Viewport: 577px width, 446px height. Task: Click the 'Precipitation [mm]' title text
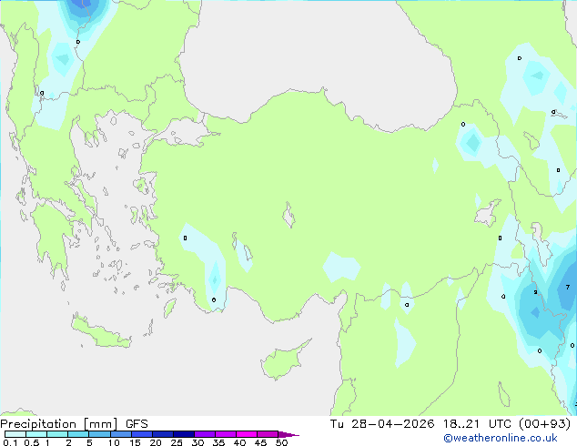[x=58, y=424]
